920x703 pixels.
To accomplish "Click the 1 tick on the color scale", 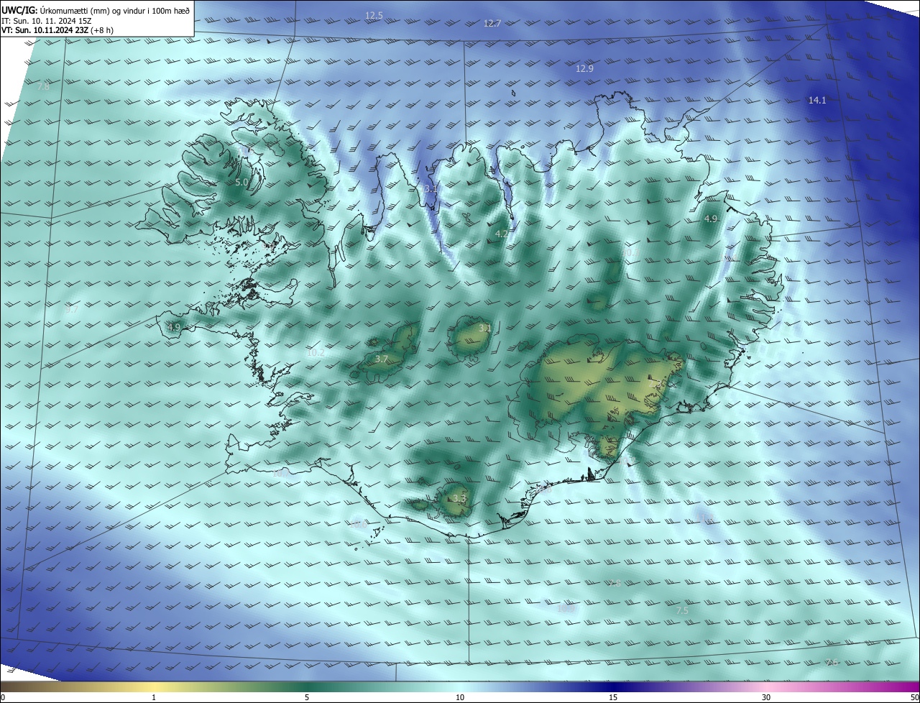I will (154, 698).
